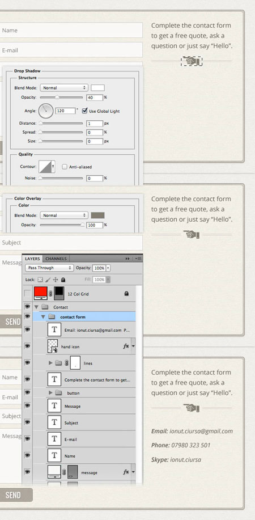Screen dimensions: 255x520
Task: Click the T thumbnail of 'Complete the contact form' layer
Action: 54,379
